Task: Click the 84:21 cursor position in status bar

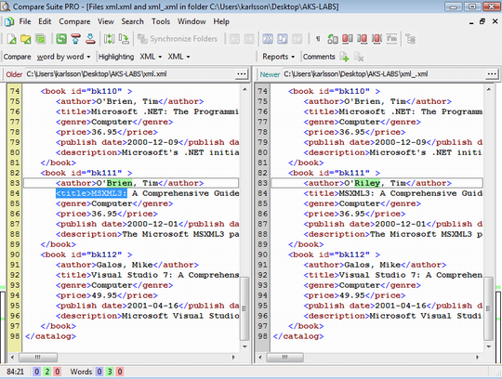Action: click(15, 372)
